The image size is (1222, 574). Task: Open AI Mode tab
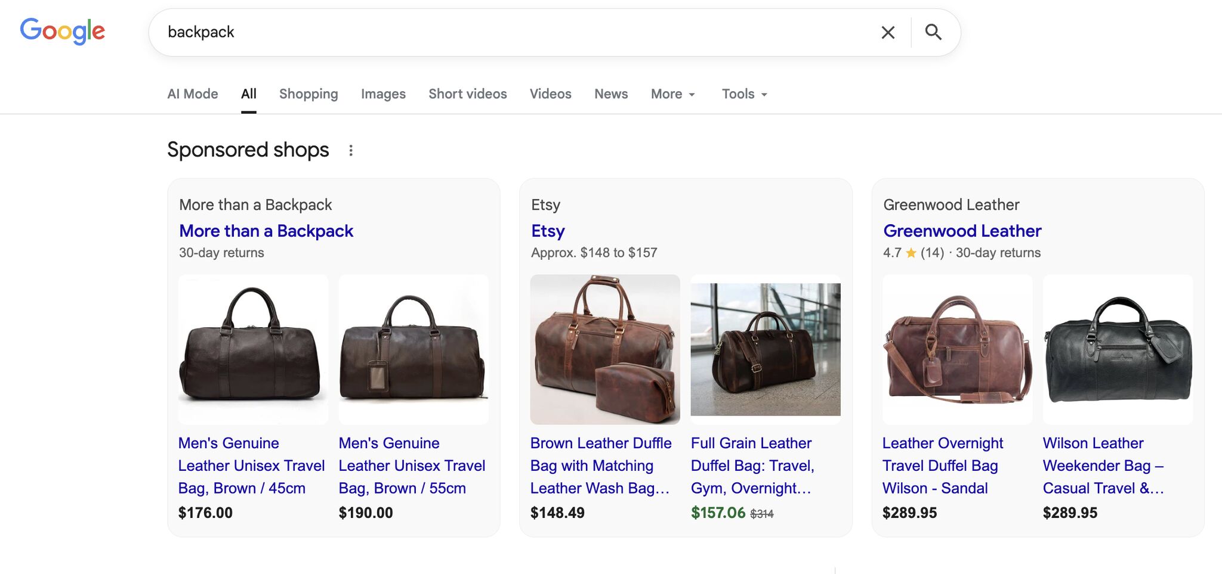(x=193, y=94)
